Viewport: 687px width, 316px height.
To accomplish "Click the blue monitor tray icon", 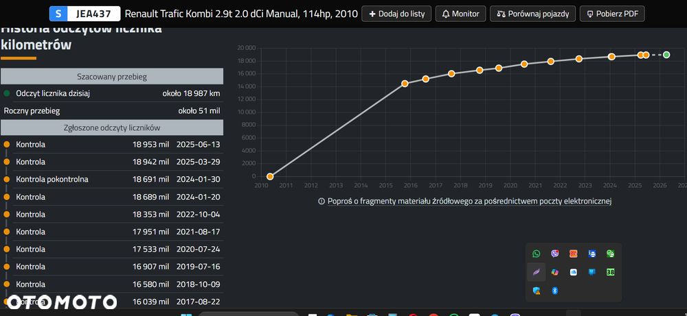I will (592, 272).
